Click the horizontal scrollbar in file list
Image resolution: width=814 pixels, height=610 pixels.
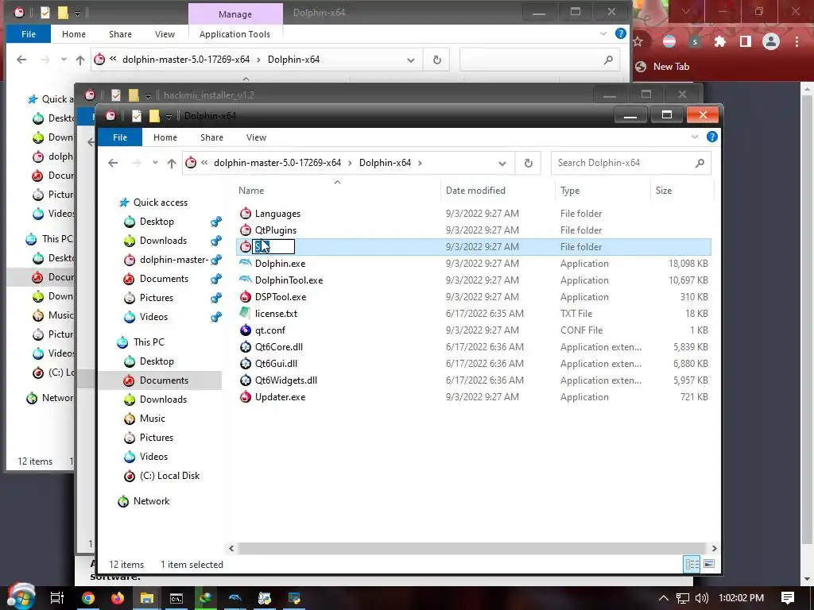point(471,548)
